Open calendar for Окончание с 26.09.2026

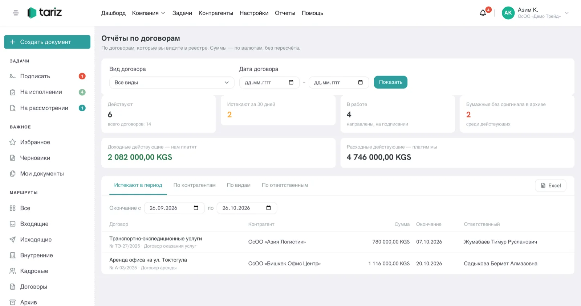click(x=196, y=208)
